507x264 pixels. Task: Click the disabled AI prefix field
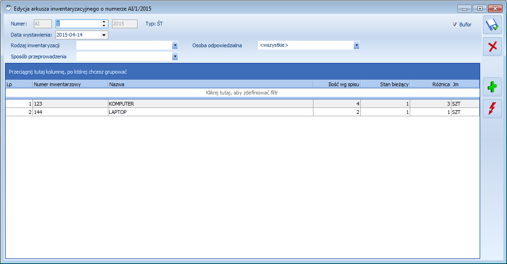43,24
